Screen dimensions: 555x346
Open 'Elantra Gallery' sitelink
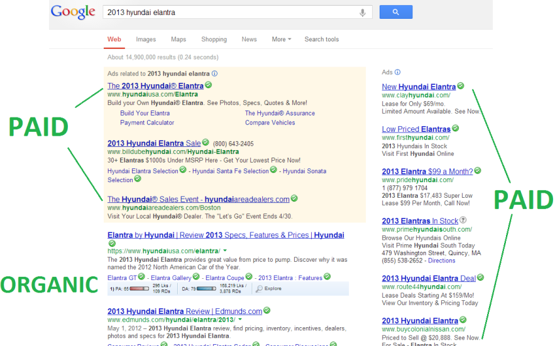[x=171, y=278]
